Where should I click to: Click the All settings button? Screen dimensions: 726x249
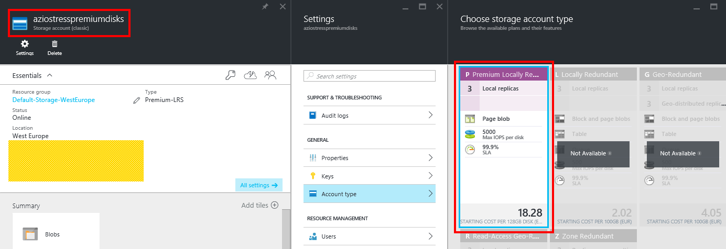click(258, 185)
